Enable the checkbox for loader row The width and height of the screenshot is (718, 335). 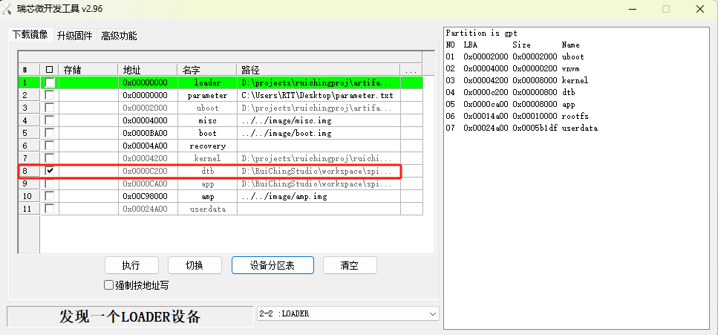49,82
